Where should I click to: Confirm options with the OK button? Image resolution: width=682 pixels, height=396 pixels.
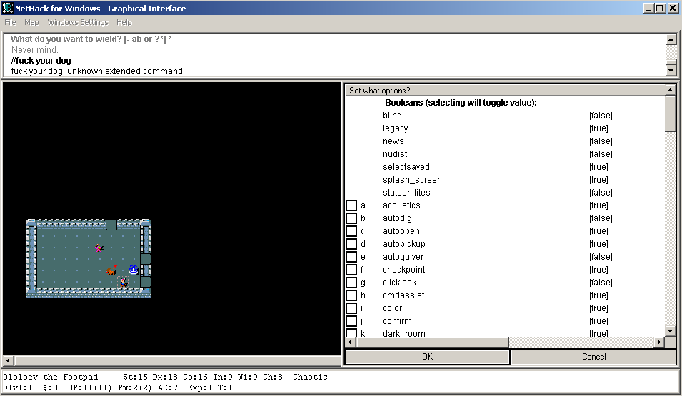coord(427,357)
